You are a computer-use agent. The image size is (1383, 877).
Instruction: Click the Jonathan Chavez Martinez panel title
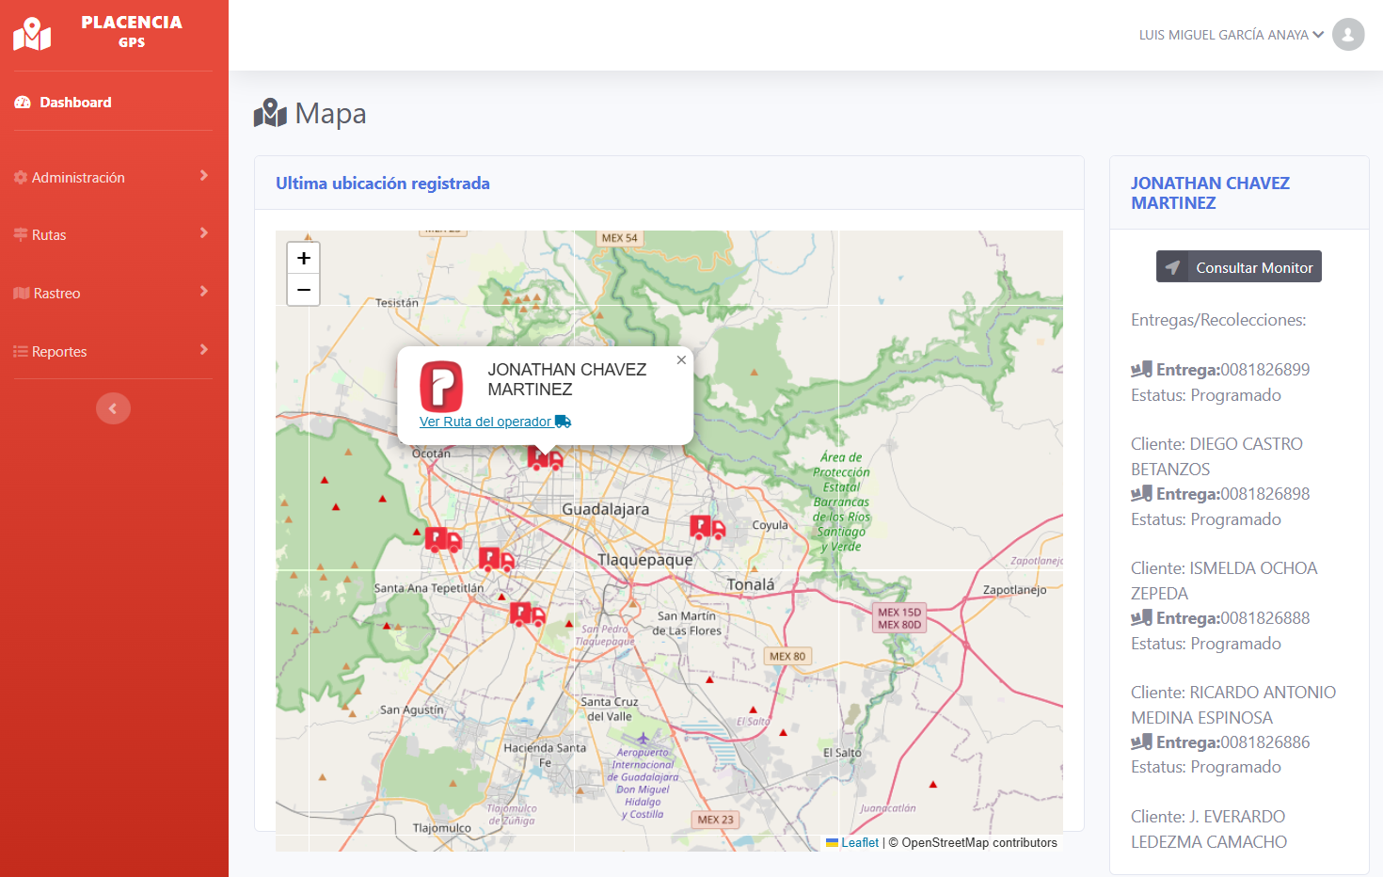click(1210, 193)
